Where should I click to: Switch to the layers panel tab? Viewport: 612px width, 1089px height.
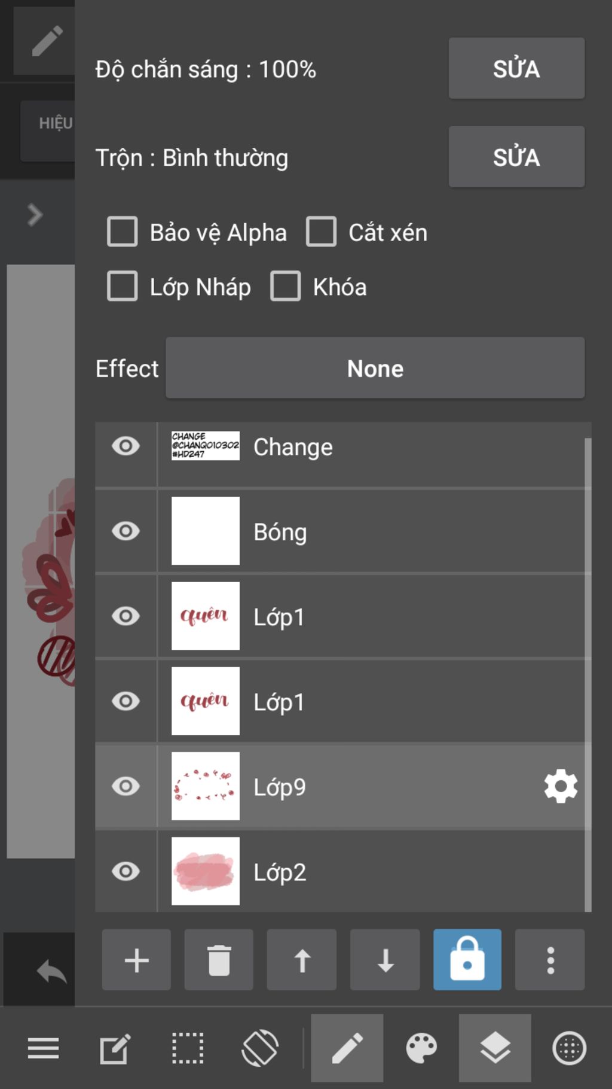pyautogui.click(x=495, y=1048)
